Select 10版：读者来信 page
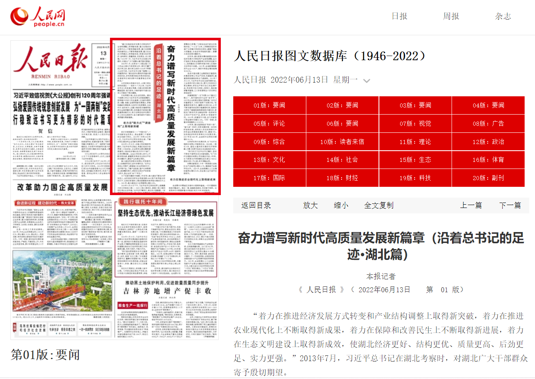 [x=342, y=142]
